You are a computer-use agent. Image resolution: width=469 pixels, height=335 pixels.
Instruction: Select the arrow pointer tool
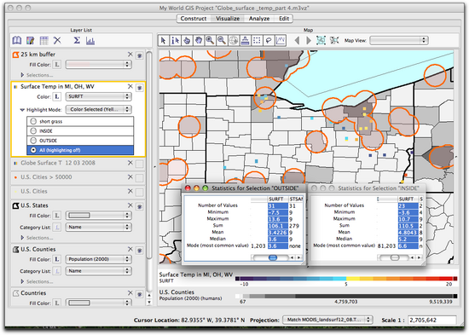164,40
